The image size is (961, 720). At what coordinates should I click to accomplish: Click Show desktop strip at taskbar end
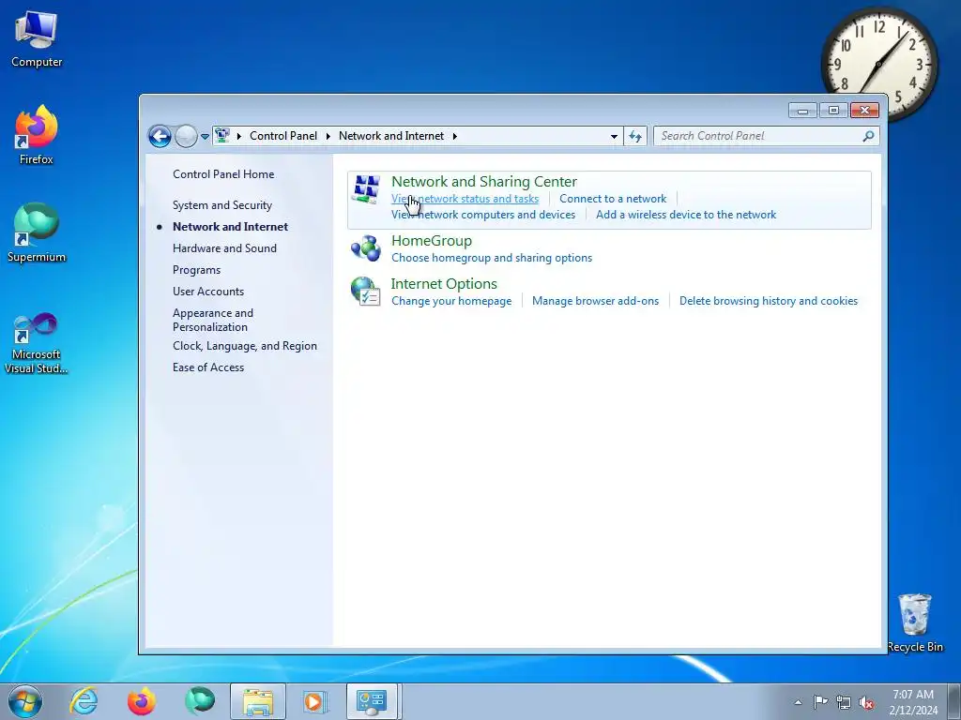pos(954,701)
